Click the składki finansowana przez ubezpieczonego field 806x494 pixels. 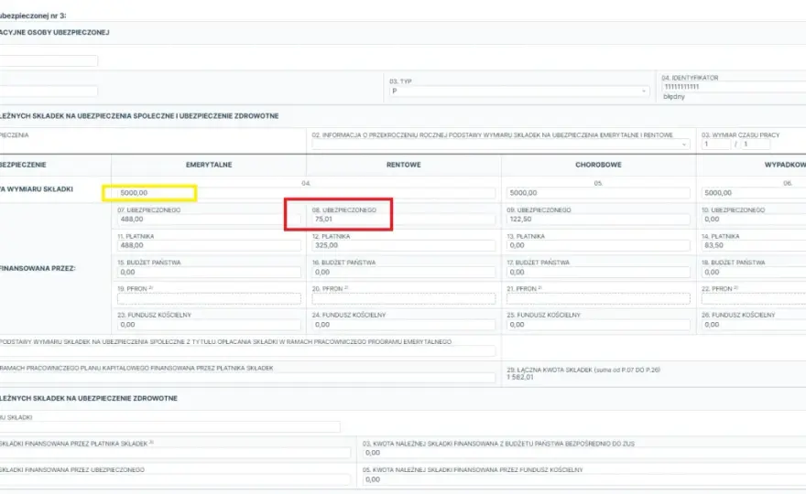pyautogui.click(x=175, y=479)
